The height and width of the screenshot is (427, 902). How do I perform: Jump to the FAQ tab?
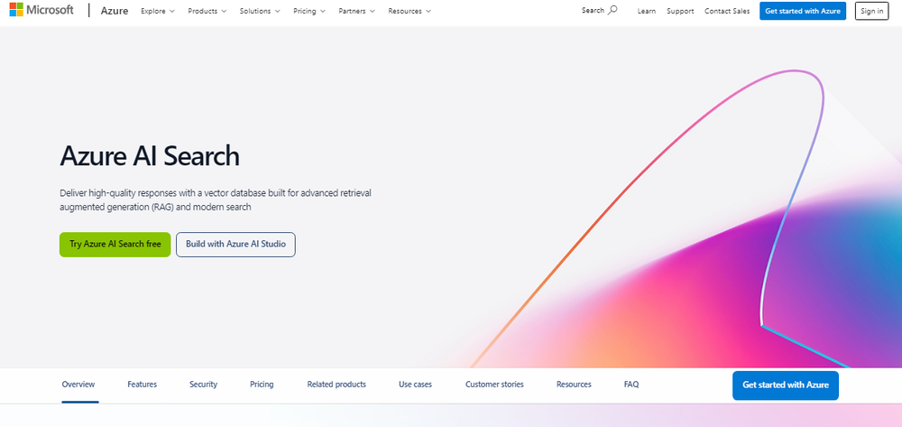(631, 385)
